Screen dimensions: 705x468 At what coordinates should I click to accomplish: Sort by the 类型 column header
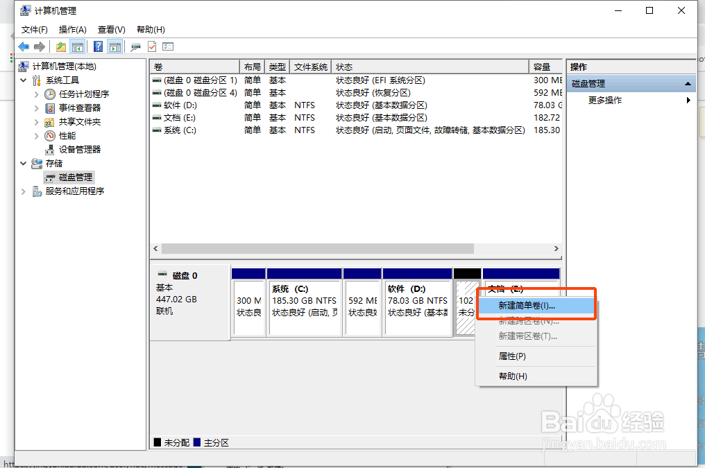point(278,67)
